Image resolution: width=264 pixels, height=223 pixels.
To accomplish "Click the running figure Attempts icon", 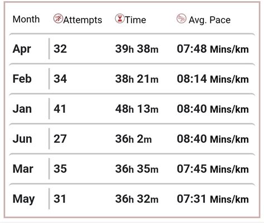I will tap(58, 18).
